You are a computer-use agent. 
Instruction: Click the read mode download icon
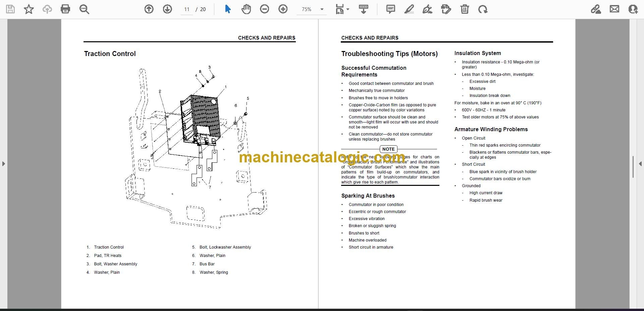coord(364,9)
